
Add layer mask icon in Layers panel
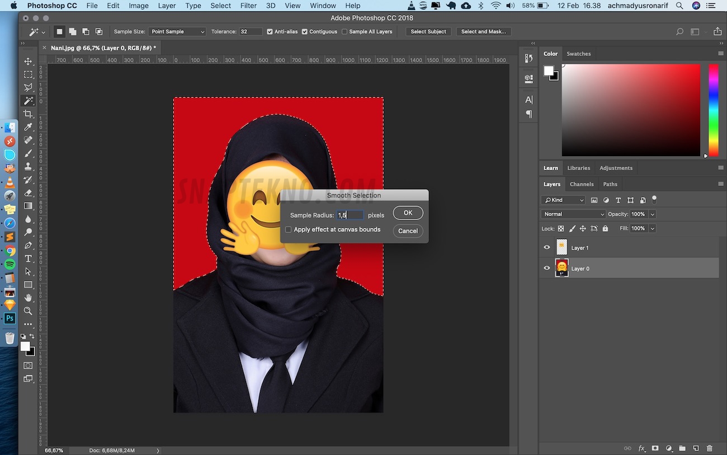(655, 448)
